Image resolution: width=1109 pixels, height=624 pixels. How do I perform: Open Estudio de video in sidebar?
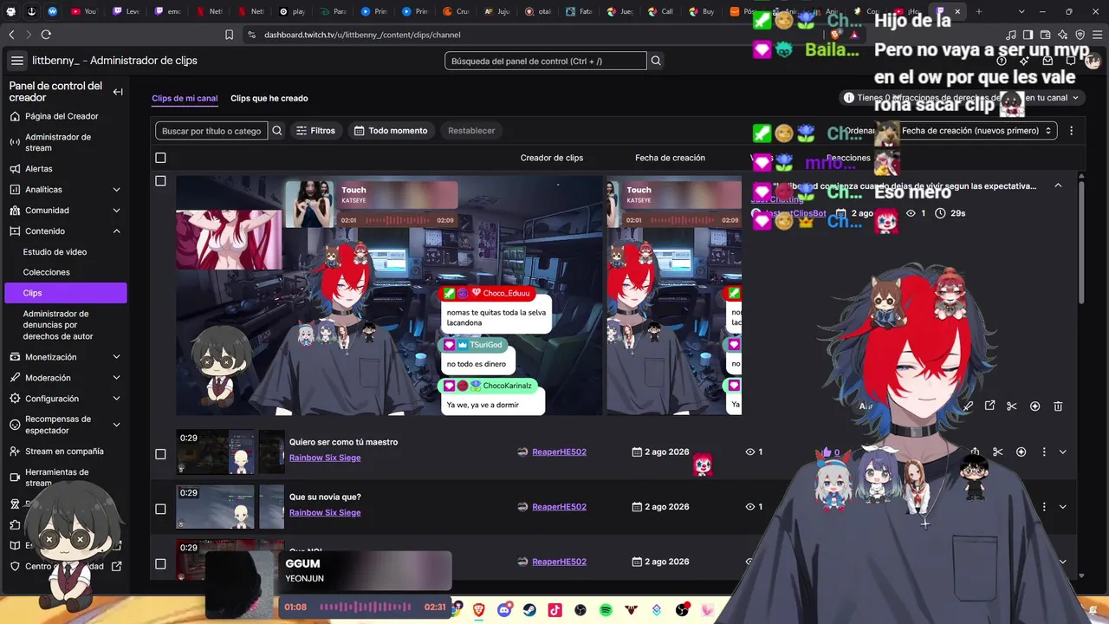(x=55, y=252)
